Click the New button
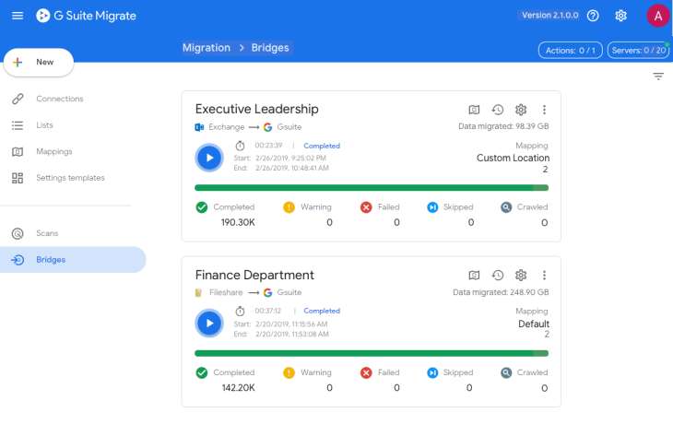Viewport: 673px width, 436px height. click(39, 63)
